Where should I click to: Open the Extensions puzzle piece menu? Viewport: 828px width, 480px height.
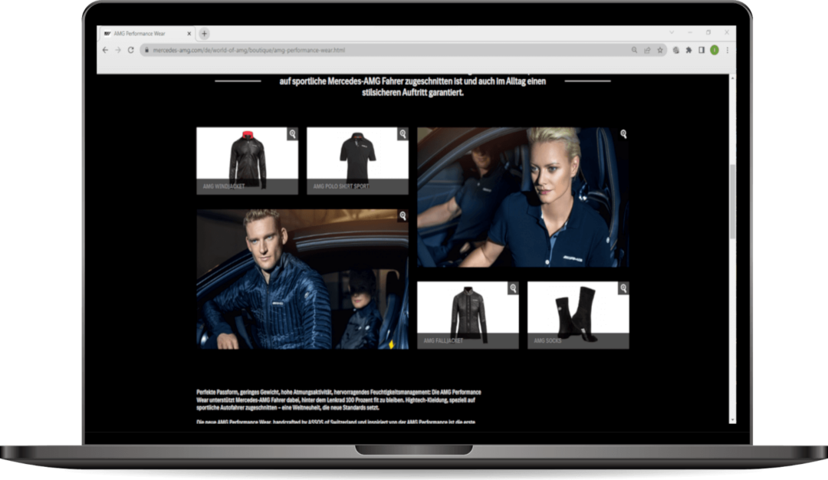[688, 50]
